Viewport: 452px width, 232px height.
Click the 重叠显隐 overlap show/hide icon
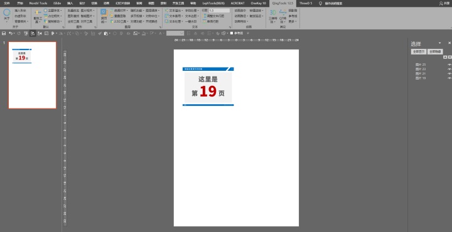tap(112, 16)
